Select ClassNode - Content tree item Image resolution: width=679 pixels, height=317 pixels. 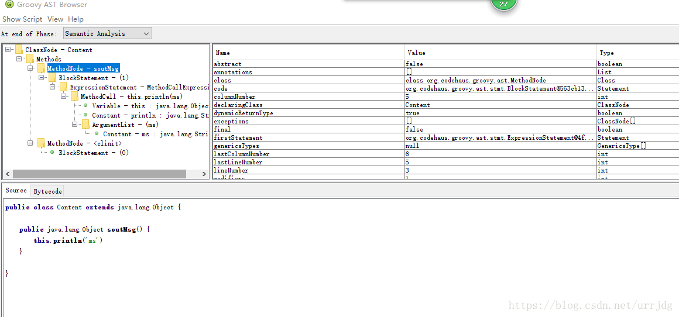[59, 50]
